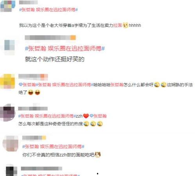Screen dimensions: 195x176
Task: Click the first grinning emoji after 绝了
Action: [x=30, y=92]
